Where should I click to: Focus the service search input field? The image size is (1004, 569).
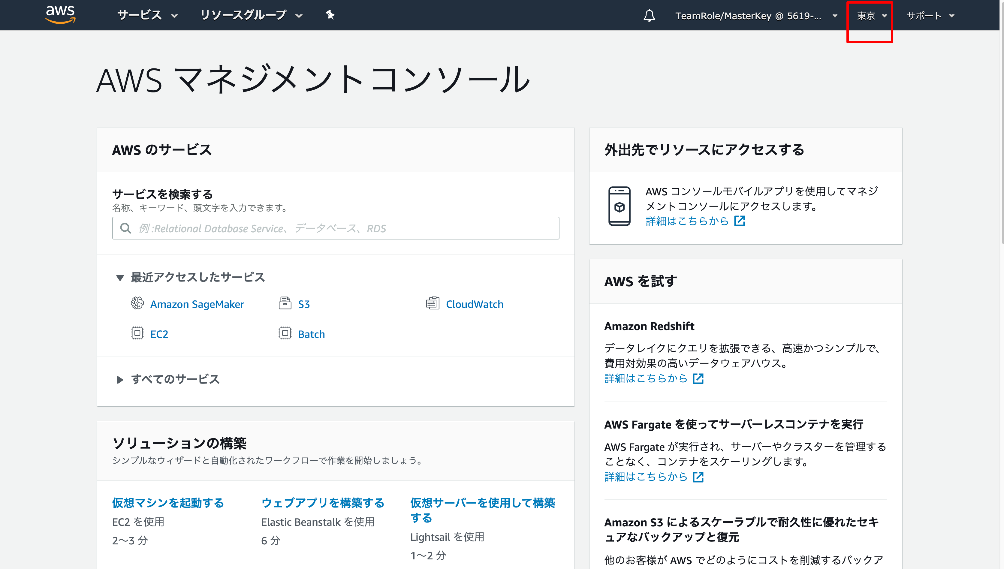(336, 228)
